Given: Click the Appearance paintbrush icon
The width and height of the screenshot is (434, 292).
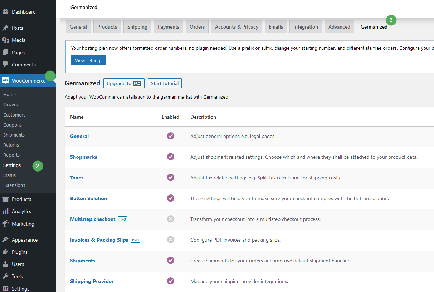Looking at the screenshot, I should 5,240.
